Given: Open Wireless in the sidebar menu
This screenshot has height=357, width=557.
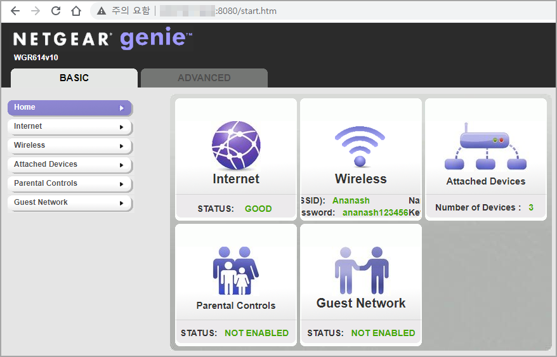Looking at the screenshot, I should [70, 146].
